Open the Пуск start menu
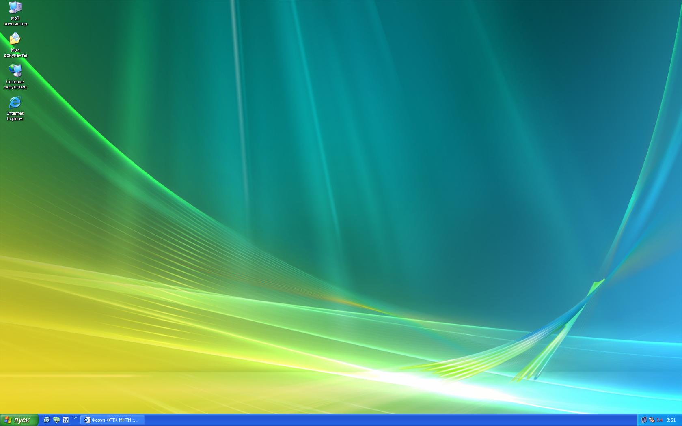 click(x=19, y=420)
